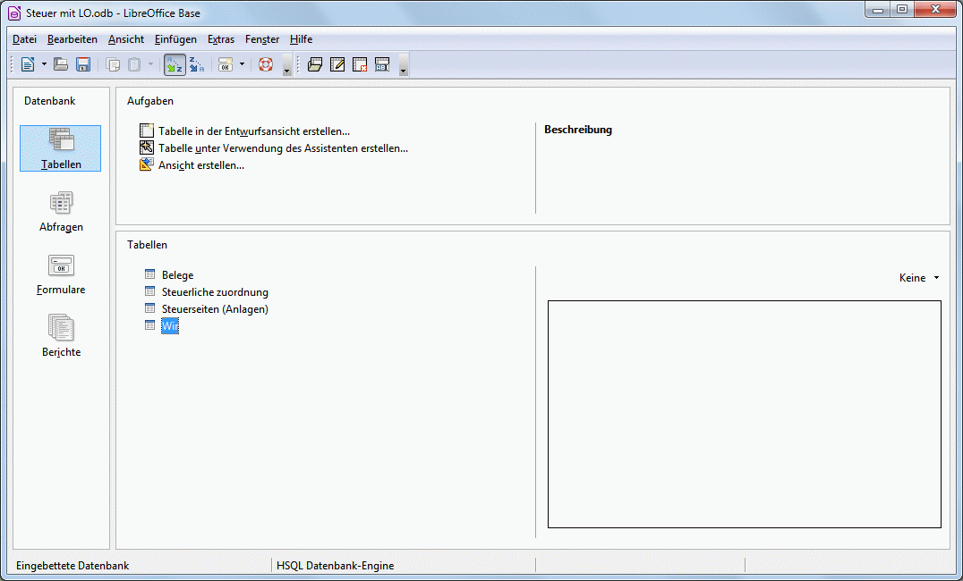The height and width of the screenshot is (581, 963).
Task: Select the Steuerseiten (Anlagen) table
Action: tap(215, 309)
